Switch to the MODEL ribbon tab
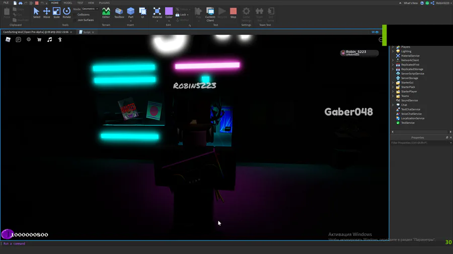The width and height of the screenshot is (453, 254). tap(67, 3)
